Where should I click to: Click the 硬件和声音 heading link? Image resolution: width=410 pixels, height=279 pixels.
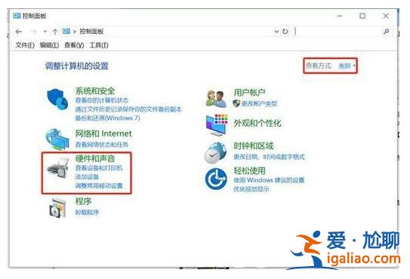click(x=95, y=158)
